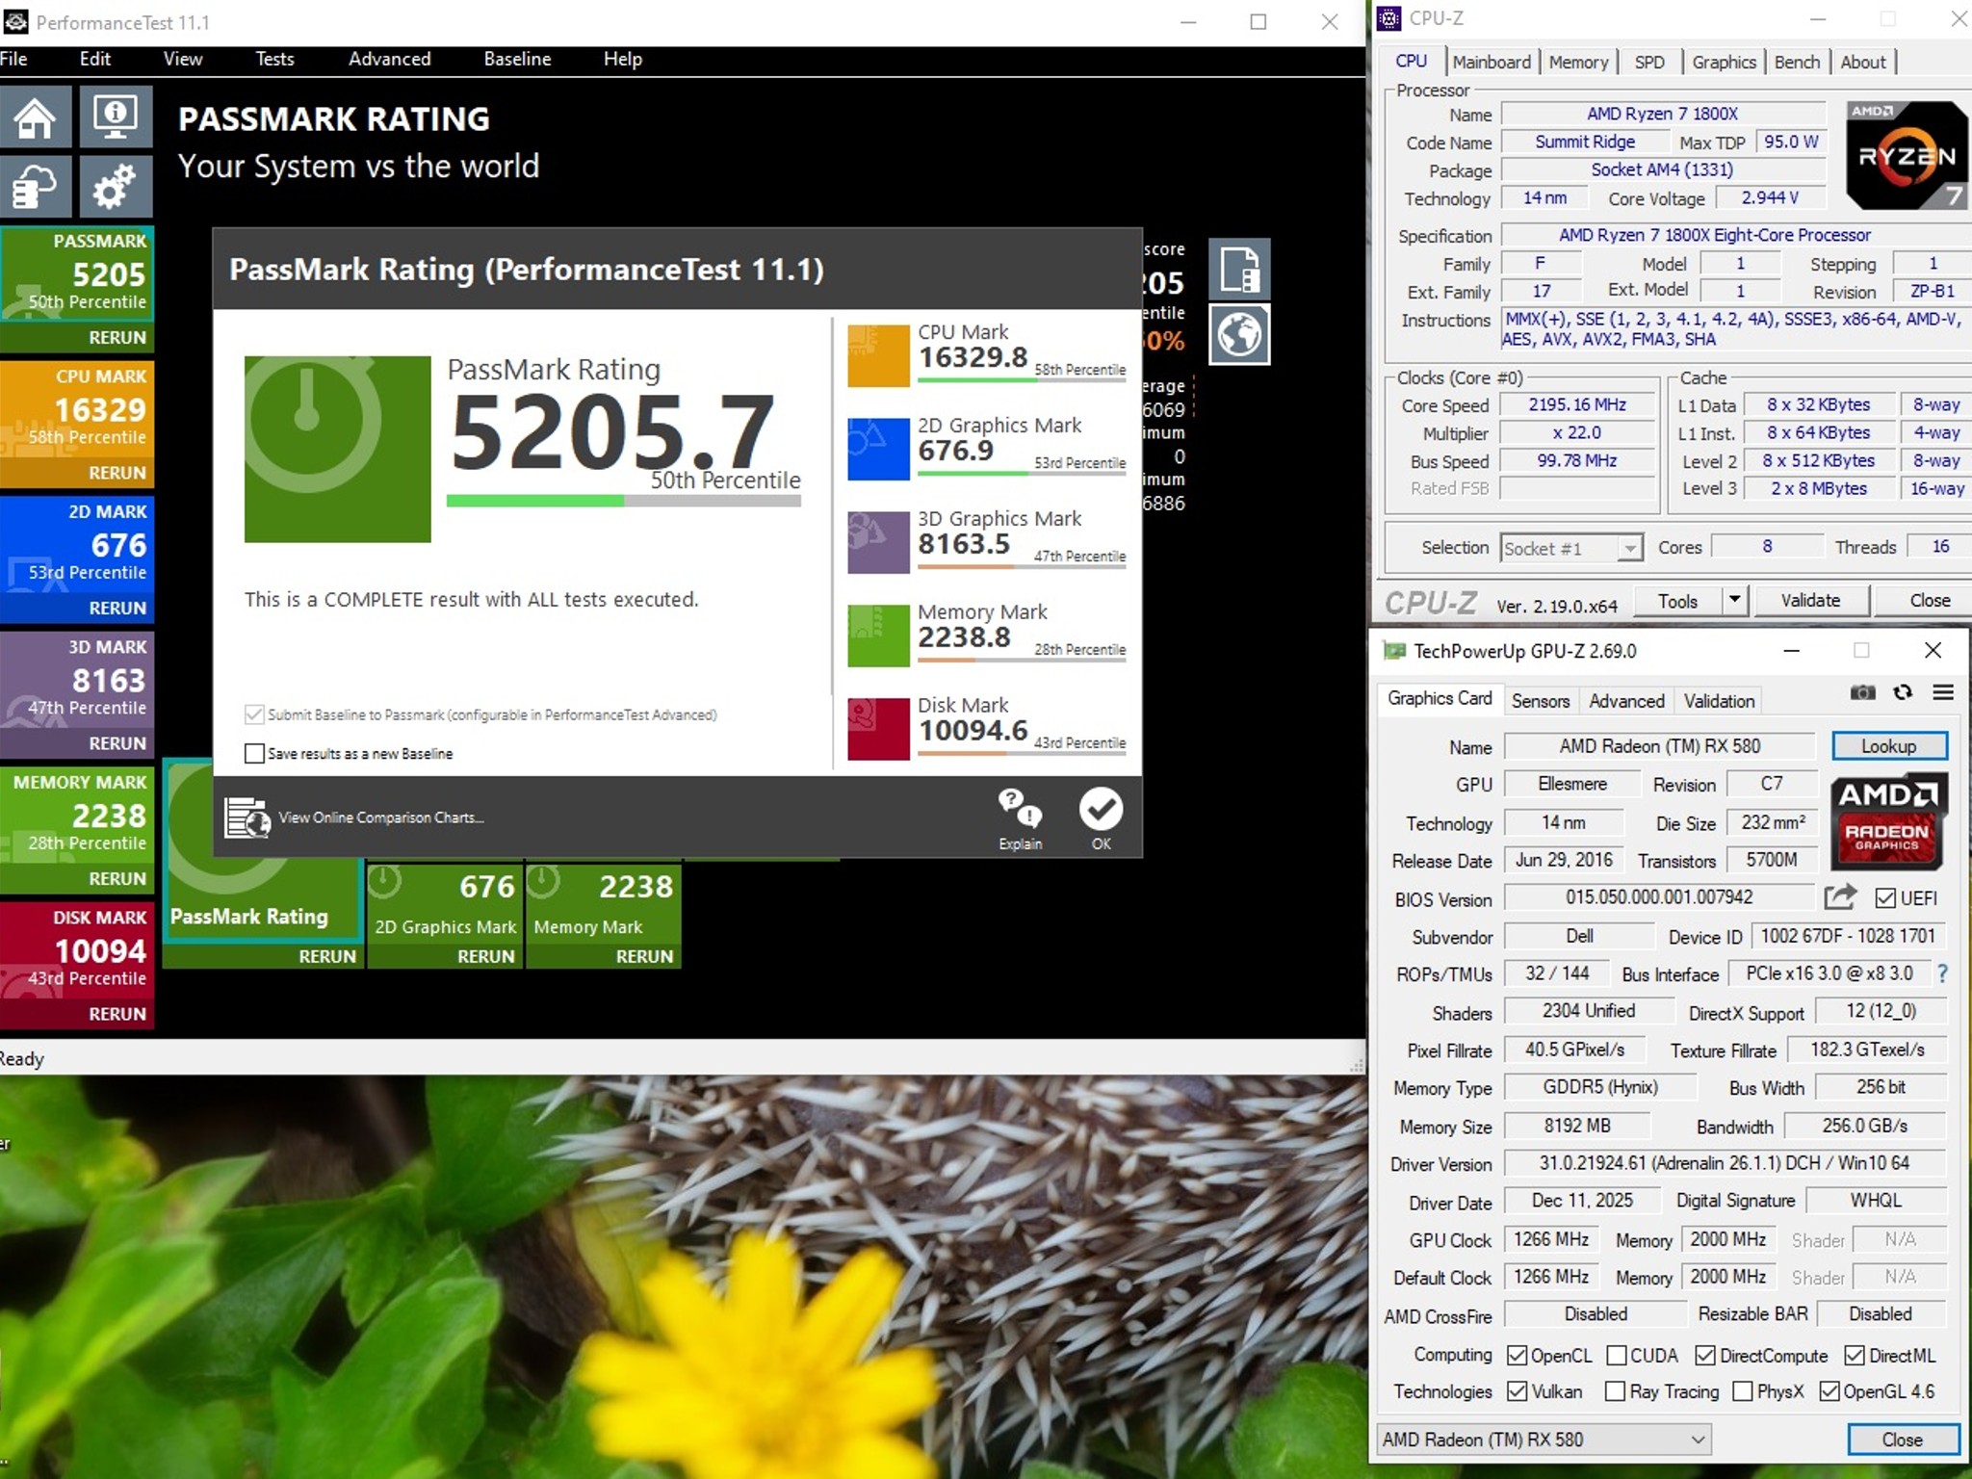
Task: Take a GPU-Z screenshot with the camera icon
Action: coord(1863,692)
